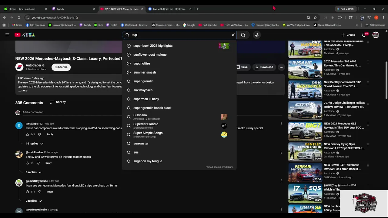Click the browser address bar URL
The height and width of the screenshot is (218, 388).
tap(55, 18)
